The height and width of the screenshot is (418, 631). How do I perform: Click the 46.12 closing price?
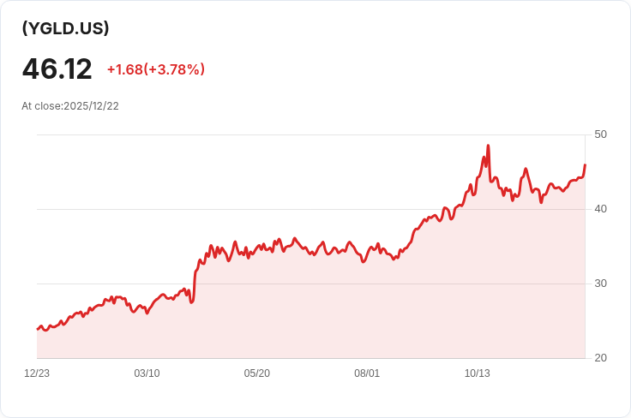pos(57,69)
